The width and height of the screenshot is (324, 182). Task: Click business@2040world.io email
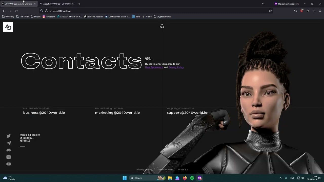tap(44, 113)
